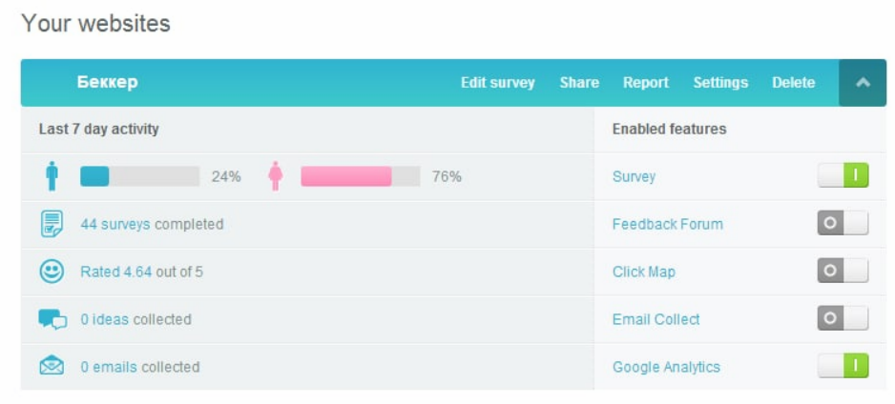
Task: Switch on the Email Collect toggle
Action: click(843, 318)
